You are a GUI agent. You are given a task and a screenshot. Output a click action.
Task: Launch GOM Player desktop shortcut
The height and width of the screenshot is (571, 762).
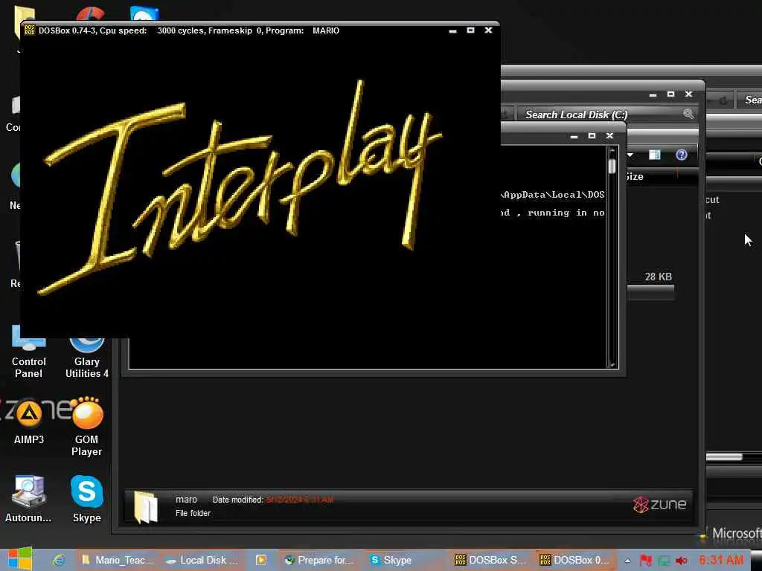86,426
